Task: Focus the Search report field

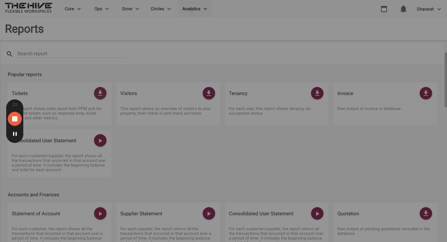Action: pos(72,54)
